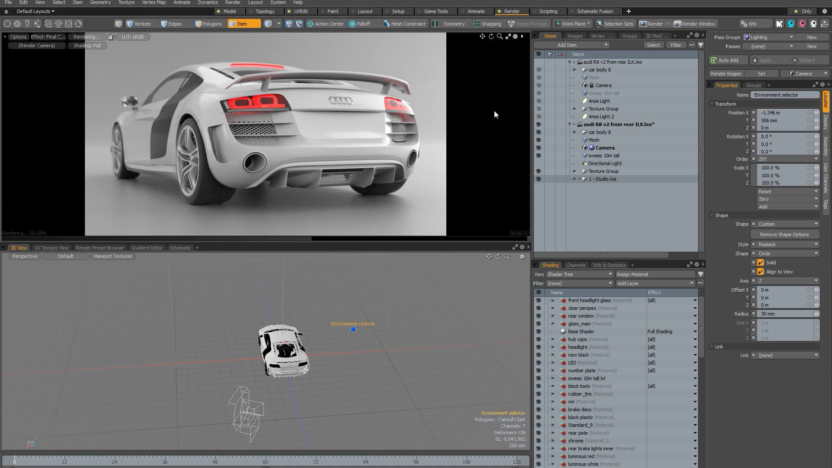Click the axis gizmo in 3D view corner
The image size is (832, 468).
(x=31, y=443)
